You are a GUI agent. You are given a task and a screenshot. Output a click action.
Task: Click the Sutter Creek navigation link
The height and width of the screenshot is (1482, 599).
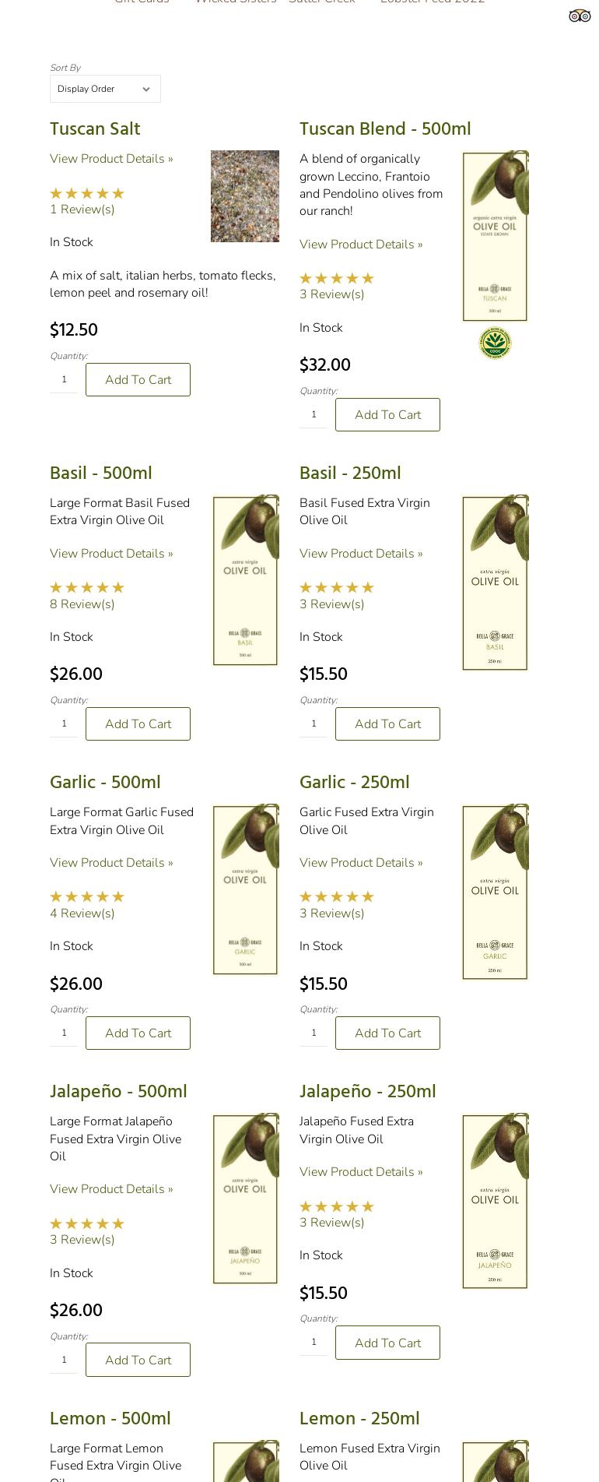click(321, 2)
